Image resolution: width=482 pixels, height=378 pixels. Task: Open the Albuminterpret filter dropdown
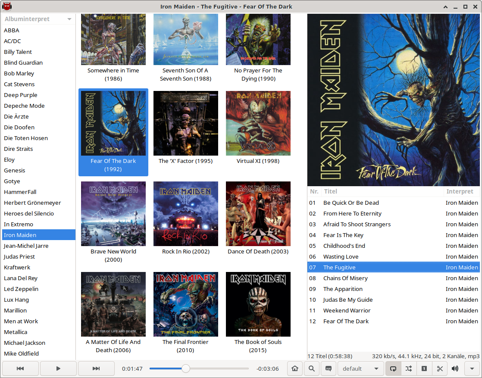38,19
